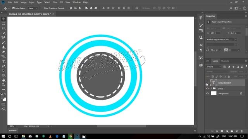Create a new layer
Image resolution: width=248 pixels, height=139 pixels.
pyautogui.click(x=237, y=131)
